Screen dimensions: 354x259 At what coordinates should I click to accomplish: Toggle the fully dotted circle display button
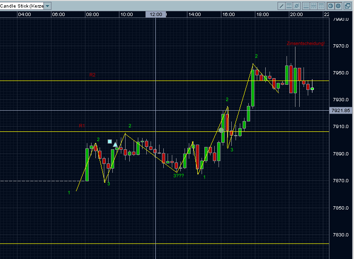pyautogui.click(x=338, y=6)
